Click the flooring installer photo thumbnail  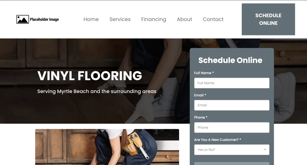pyautogui.click(x=107, y=147)
